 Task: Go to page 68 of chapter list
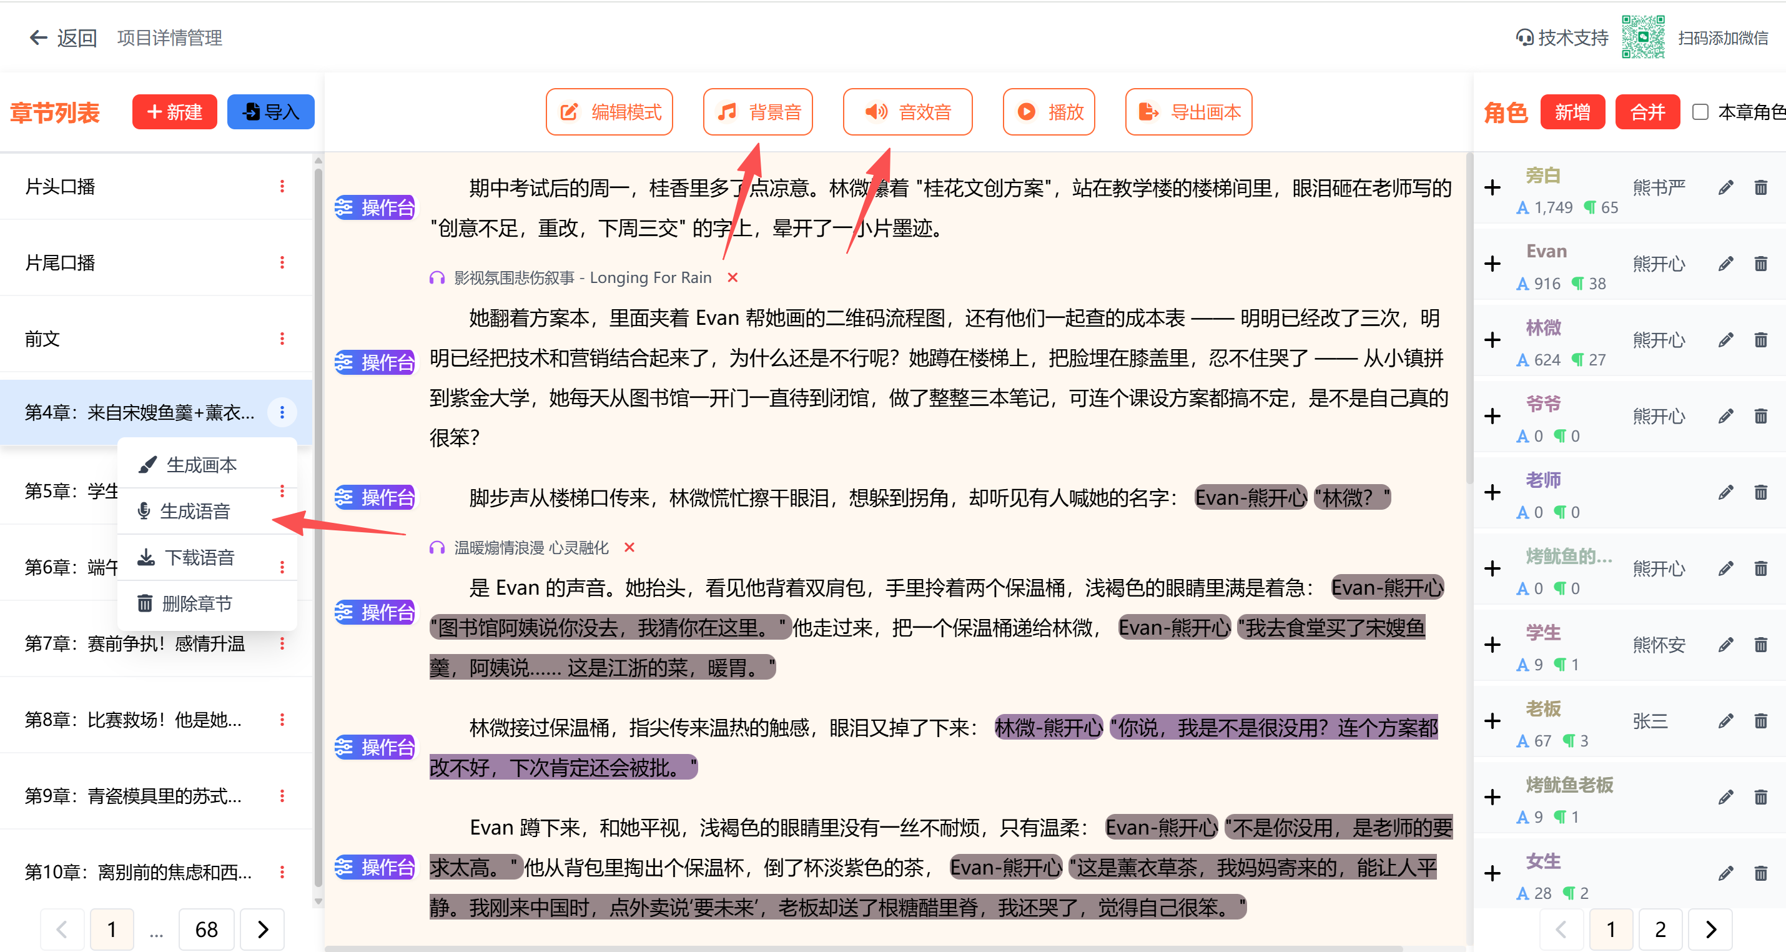(x=206, y=930)
